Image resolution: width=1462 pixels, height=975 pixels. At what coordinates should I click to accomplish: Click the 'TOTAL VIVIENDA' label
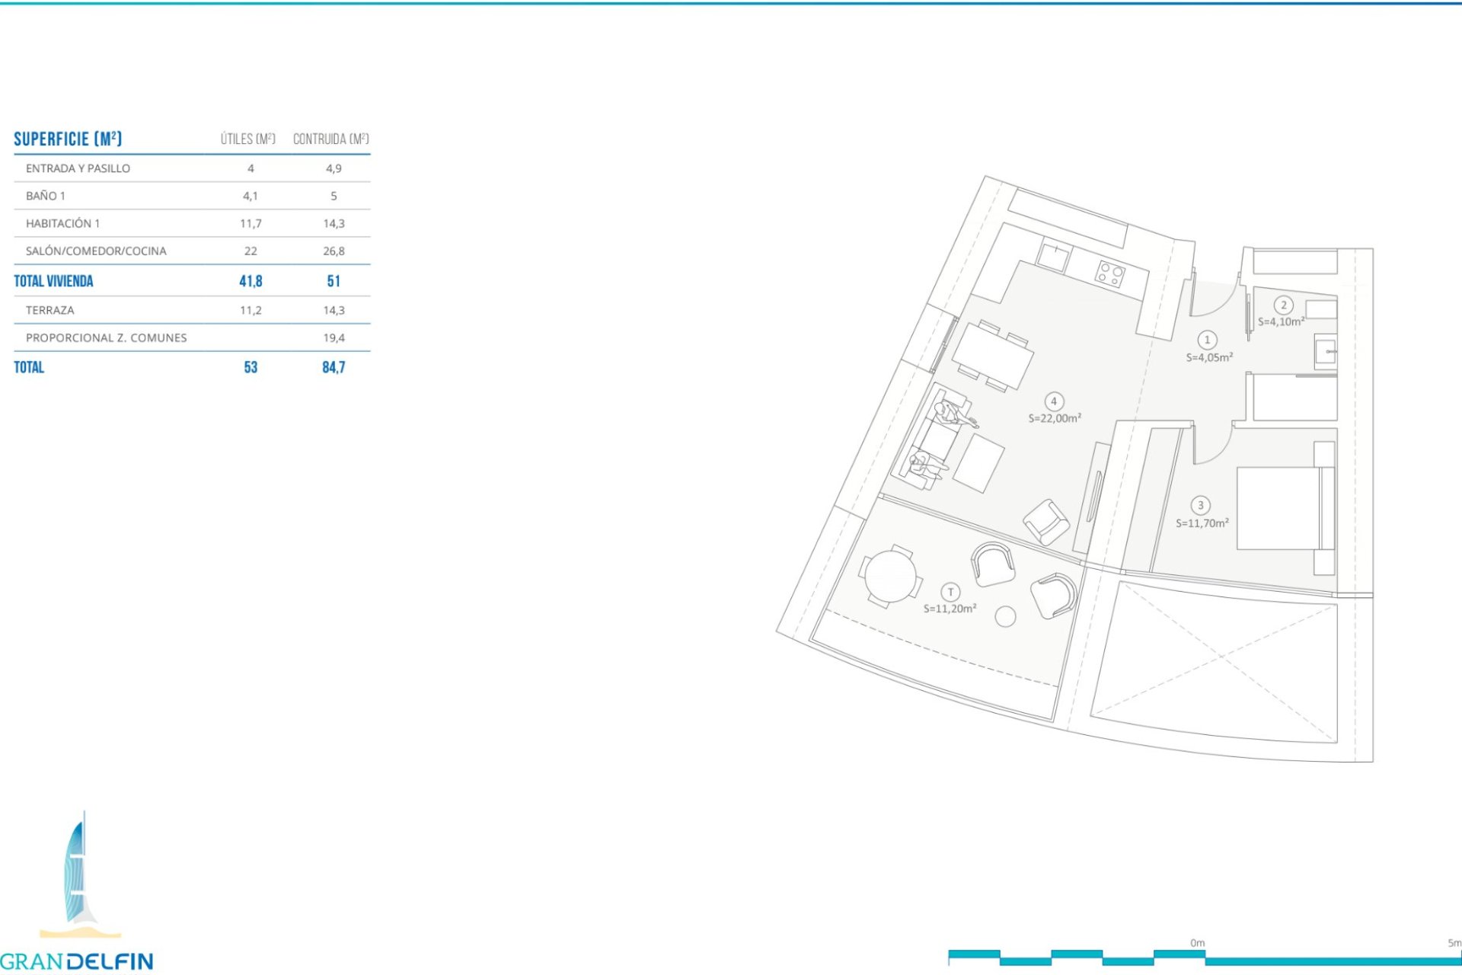53,281
